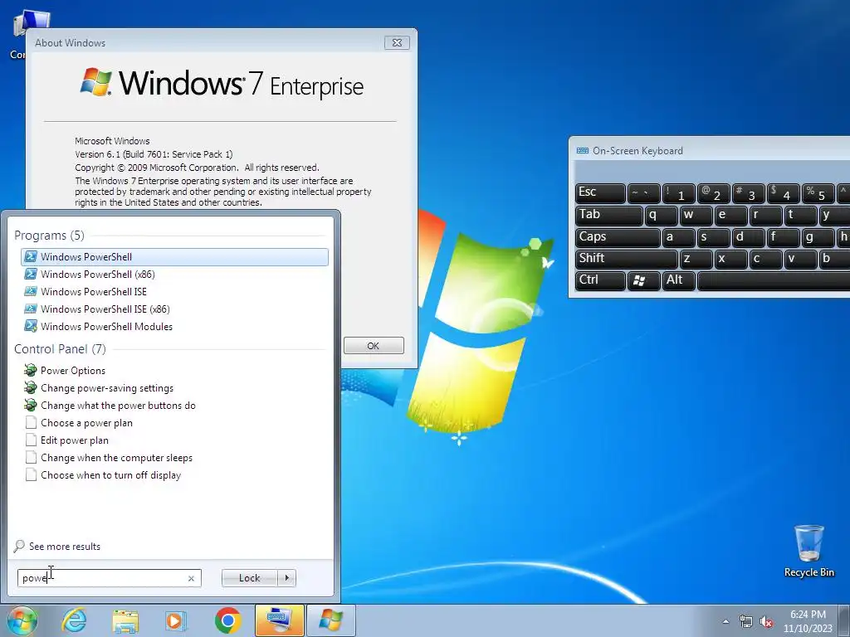
Task: Click the tilde key on On-Screen Keyboard
Action: tap(643, 192)
